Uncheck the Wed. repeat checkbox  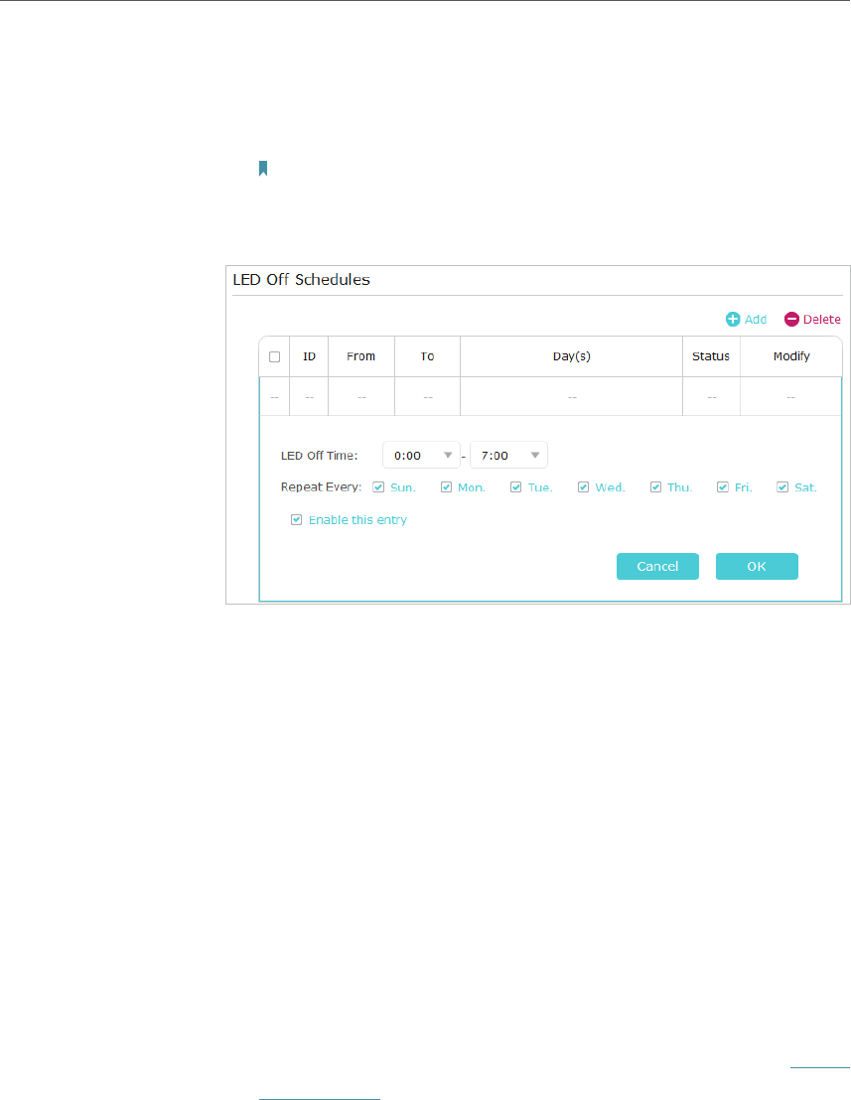[x=583, y=486]
